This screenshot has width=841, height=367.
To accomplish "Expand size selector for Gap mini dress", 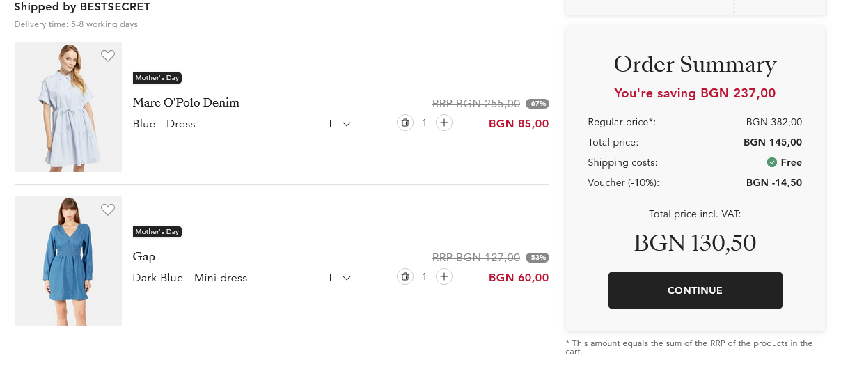I will coord(340,279).
